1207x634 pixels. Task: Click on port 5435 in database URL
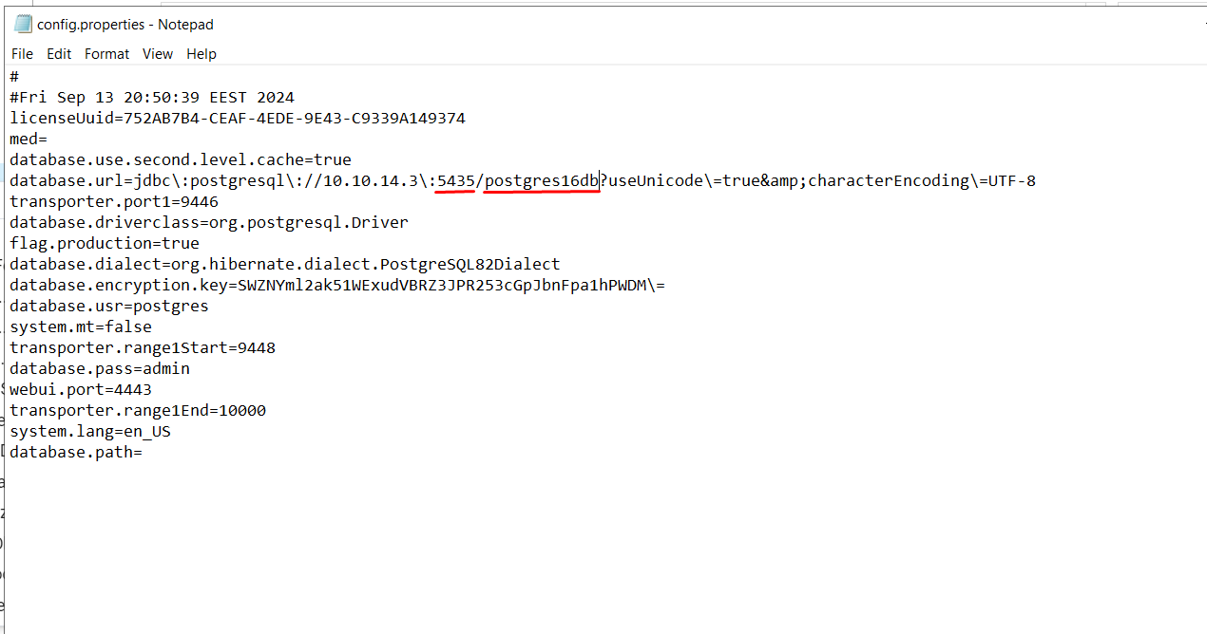pyautogui.click(x=455, y=181)
